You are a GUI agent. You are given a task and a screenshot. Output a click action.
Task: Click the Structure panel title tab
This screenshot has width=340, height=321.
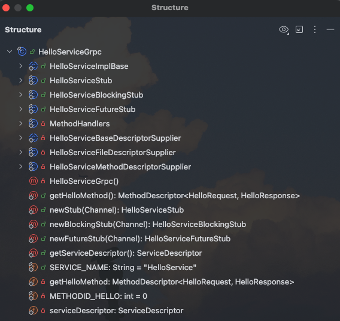pyautogui.click(x=23, y=30)
